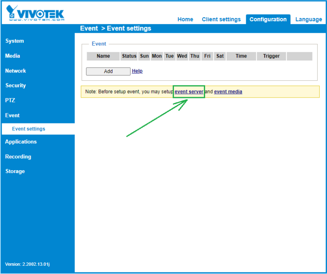Viewport: 327px width, 274px height.
Task: Click the Event group box legend
Action: (99, 44)
